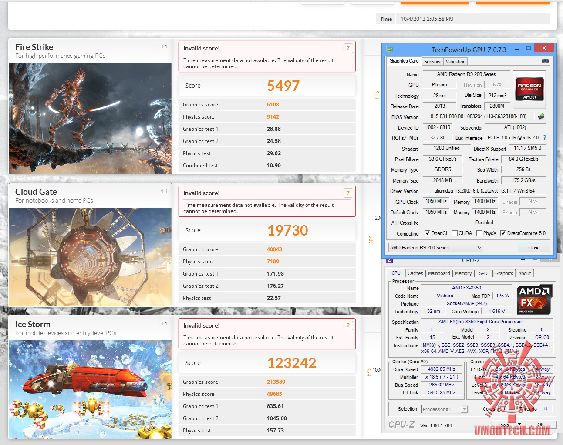Open the SPD tab in CPU-Z
The width and height of the screenshot is (563, 445).
(x=483, y=273)
